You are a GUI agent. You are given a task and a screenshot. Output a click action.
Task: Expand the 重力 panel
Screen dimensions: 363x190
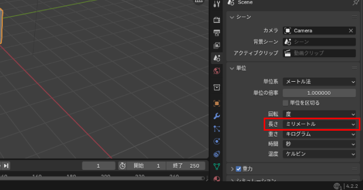click(232, 169)
